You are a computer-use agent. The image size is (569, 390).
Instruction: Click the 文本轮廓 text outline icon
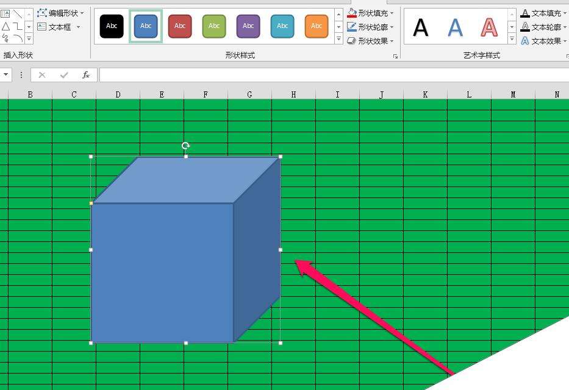[x=524, y=27]
